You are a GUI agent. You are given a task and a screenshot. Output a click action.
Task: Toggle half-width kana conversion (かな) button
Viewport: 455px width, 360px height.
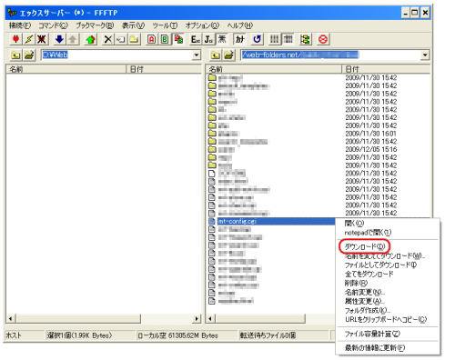pyautogui.click(x=239, y=39)
